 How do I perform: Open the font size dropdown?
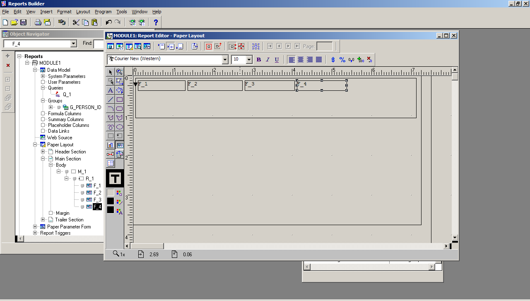[x=248, y=59]
